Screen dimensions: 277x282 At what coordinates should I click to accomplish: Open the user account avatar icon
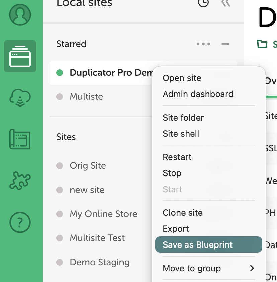coord(20,15)
